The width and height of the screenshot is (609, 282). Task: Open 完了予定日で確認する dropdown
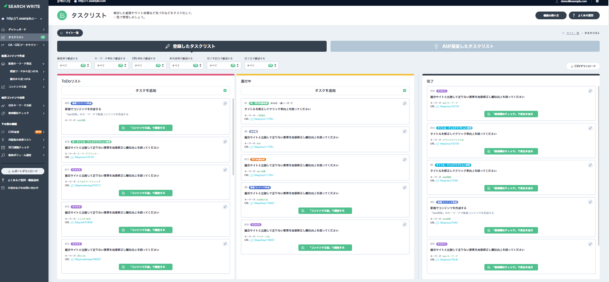point(224,66)
